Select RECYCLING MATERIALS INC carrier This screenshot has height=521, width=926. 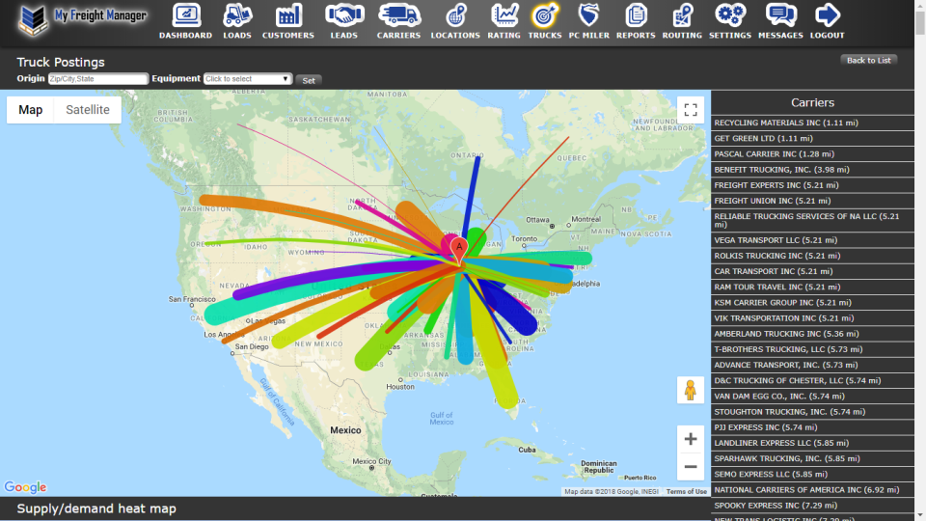click(812, 123)
